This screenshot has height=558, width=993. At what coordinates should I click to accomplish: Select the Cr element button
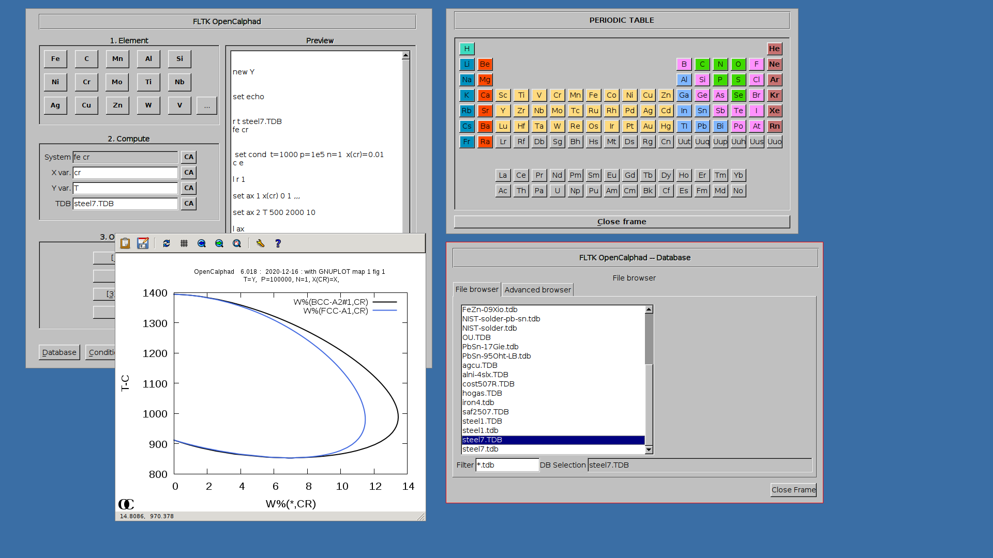click(x=86, y=82)
